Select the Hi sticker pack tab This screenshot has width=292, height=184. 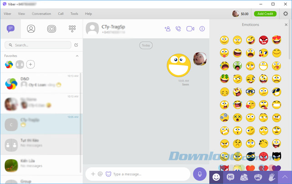(x=230, y=177)
